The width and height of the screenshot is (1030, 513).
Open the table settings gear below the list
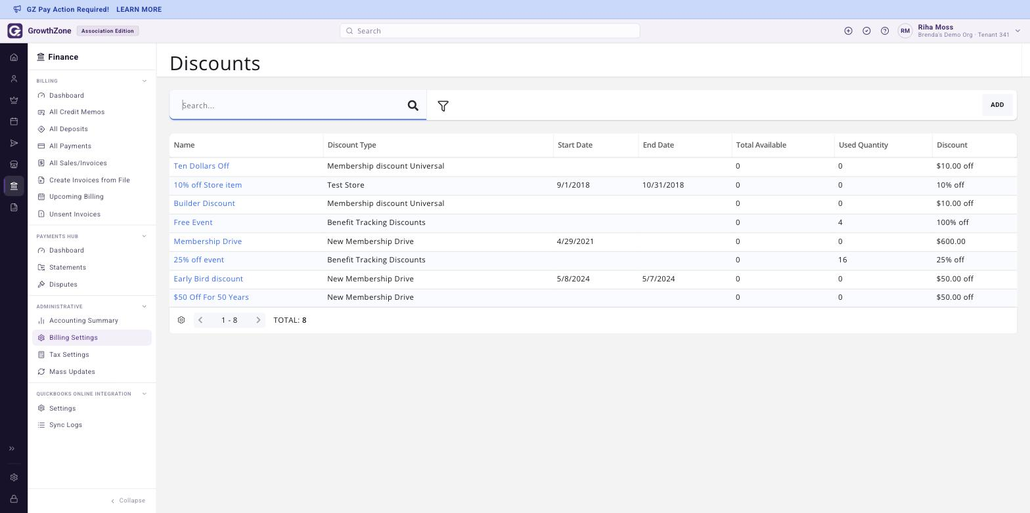181,320
